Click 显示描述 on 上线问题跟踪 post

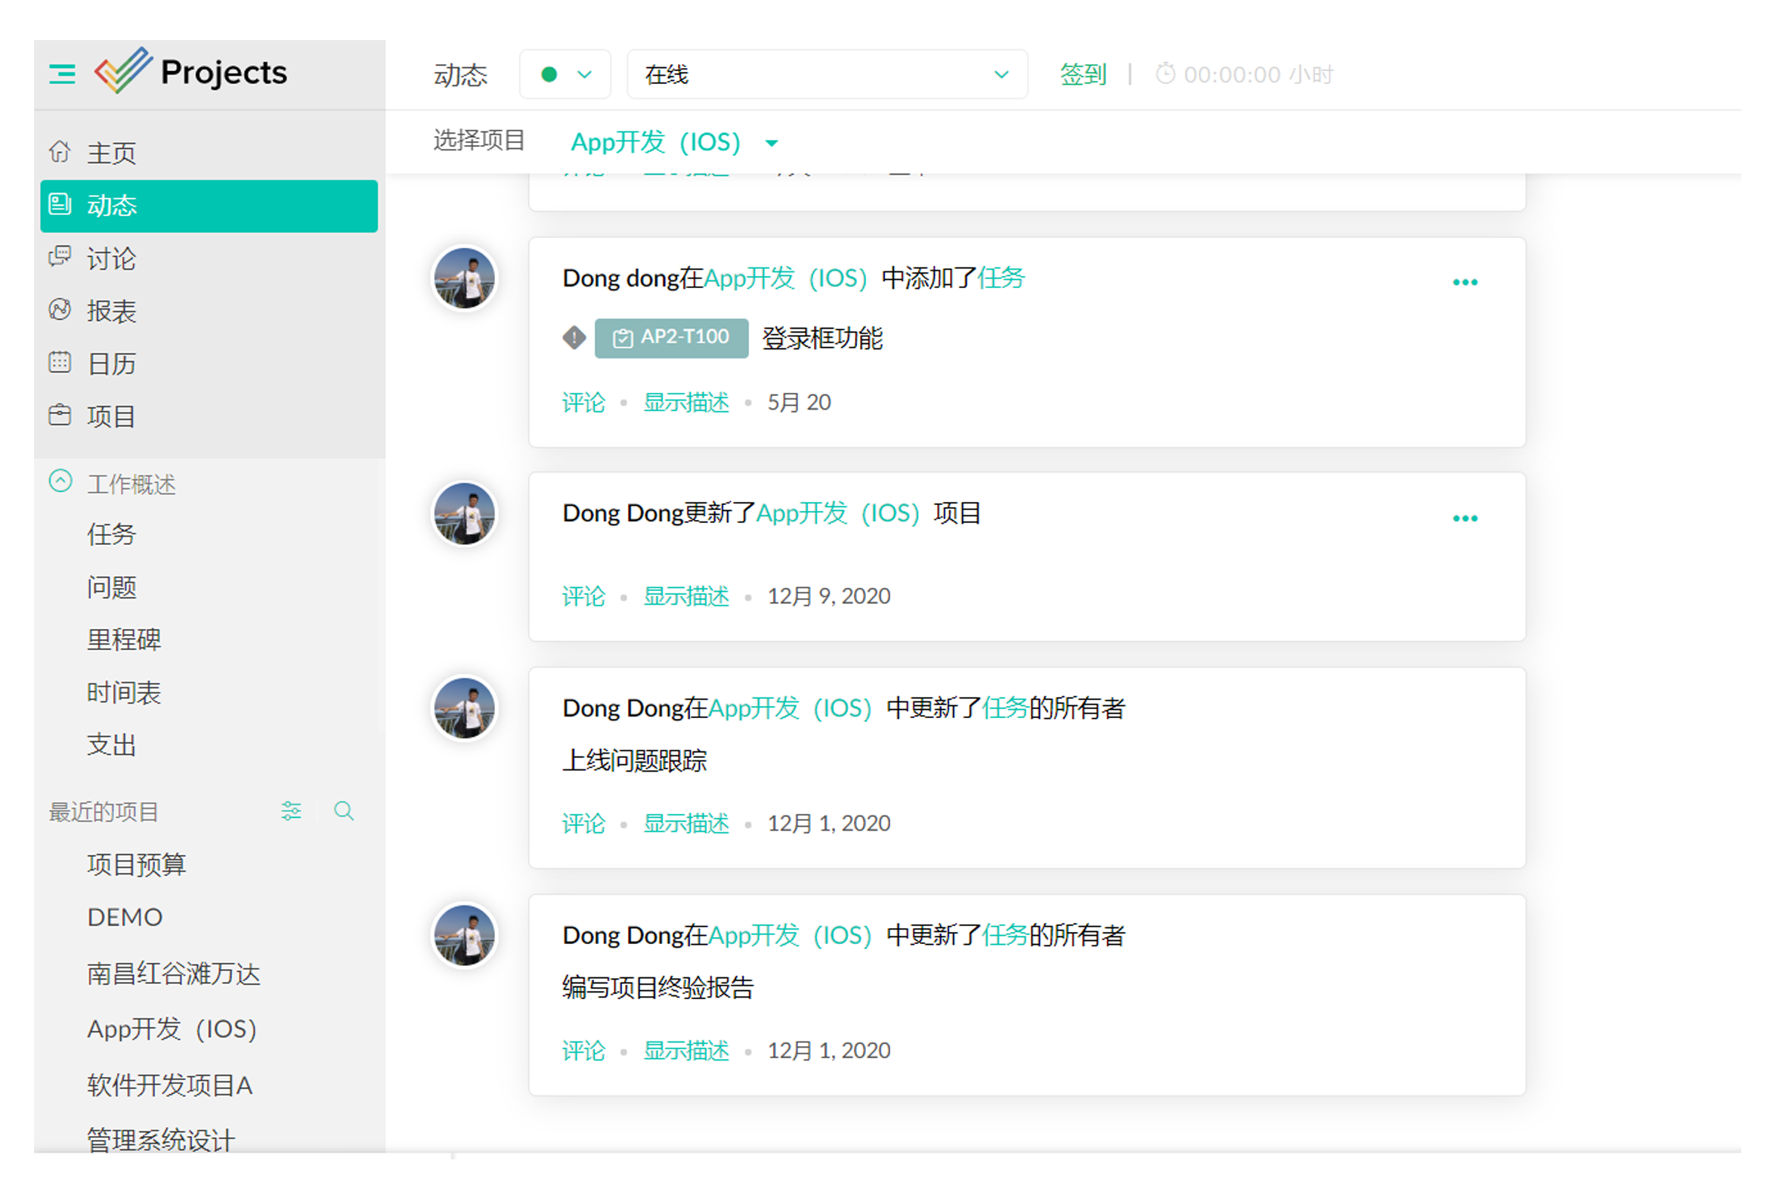click(685, 823)
